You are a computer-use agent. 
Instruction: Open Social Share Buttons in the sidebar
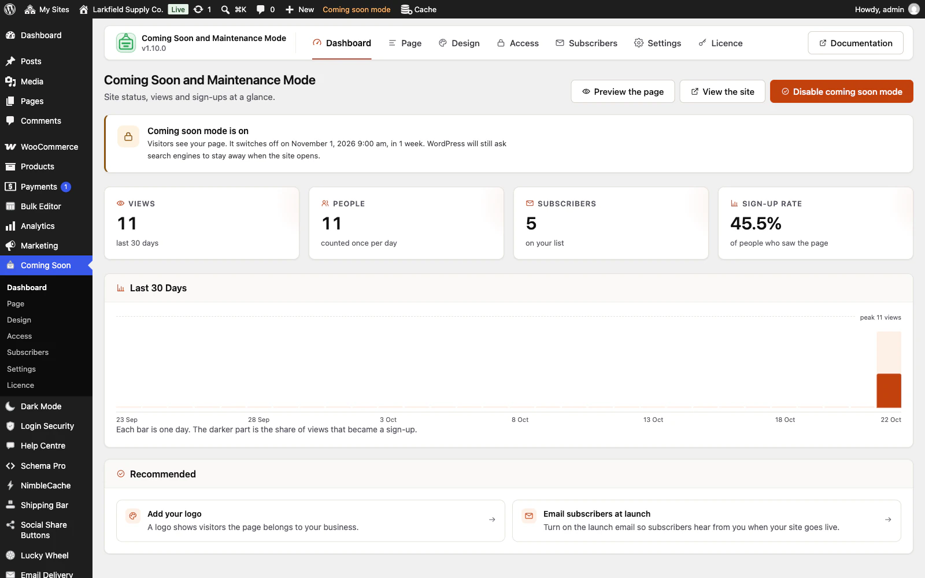(x=46, y=530)
